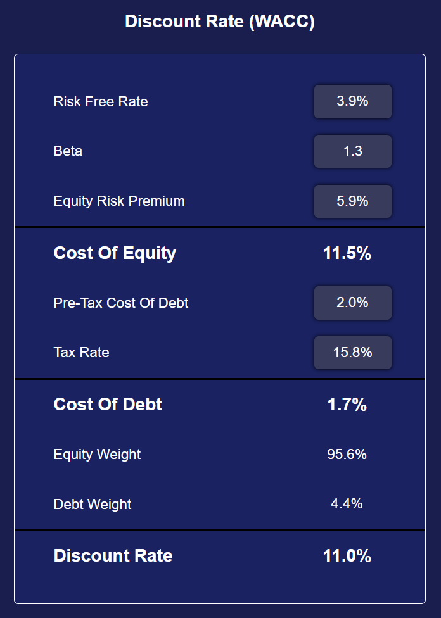Click the Risk Free Rate 3.9% field
Image resolution: width=441 pixels, height=618 pixels.
pyautogui.click(x=353, y=102)
